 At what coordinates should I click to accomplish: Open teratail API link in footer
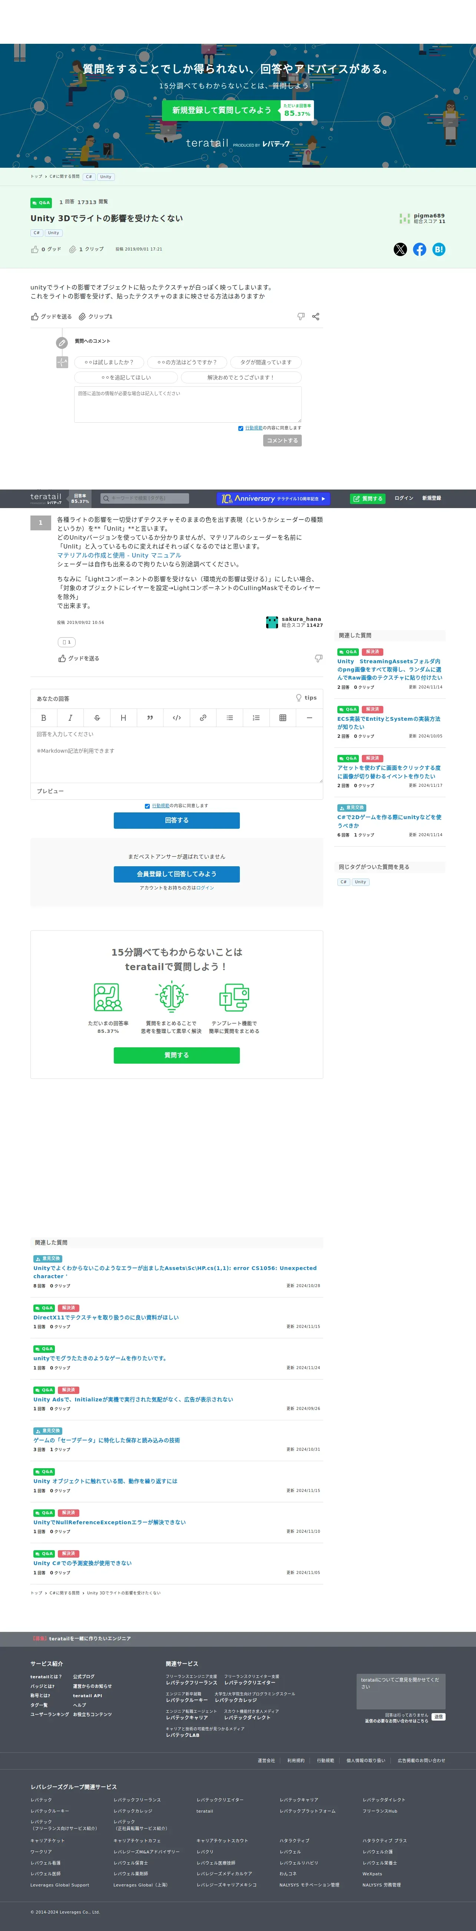click(x=87, y=1695)
